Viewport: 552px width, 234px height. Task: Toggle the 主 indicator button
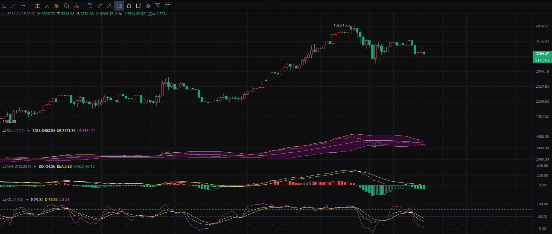tap(37, 6)
